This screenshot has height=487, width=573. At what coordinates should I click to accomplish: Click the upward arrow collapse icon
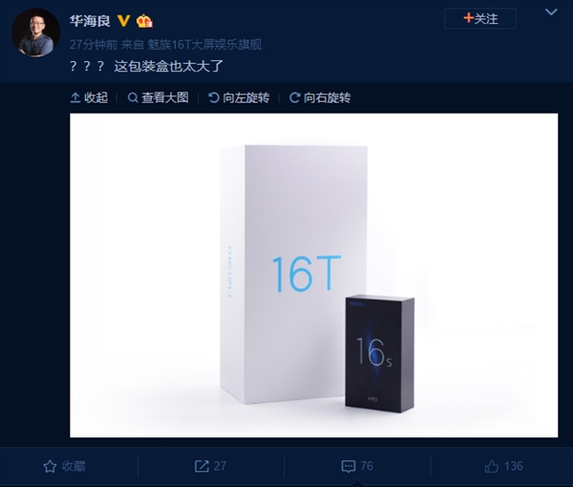pyautogui.click(x=74, y=97)
